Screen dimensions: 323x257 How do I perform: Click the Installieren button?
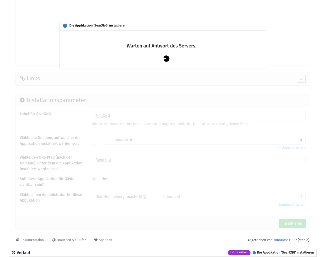(x=292, y=223)
